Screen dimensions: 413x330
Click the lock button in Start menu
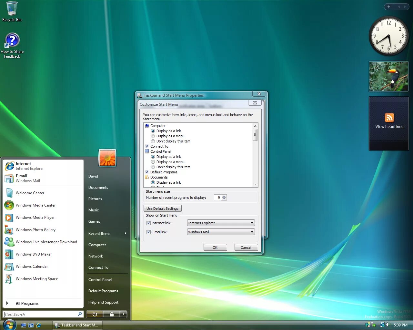coord(111,314)
